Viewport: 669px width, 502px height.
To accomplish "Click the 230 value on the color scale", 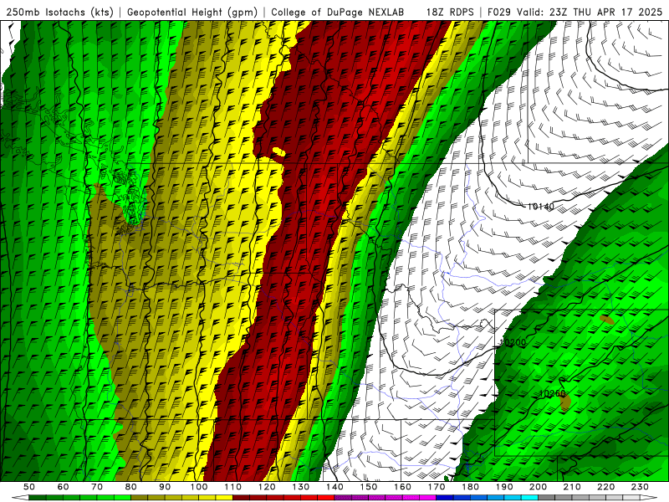I will [x=640, y=487].
